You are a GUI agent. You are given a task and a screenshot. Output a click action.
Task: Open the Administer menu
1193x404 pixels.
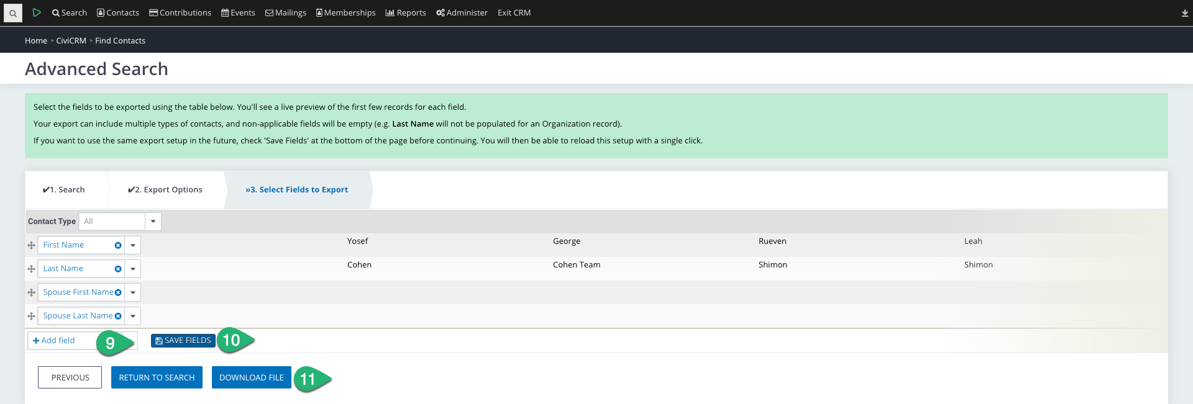[x=462, y=13]
